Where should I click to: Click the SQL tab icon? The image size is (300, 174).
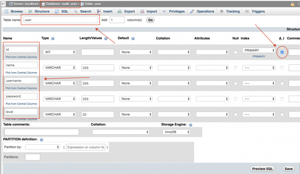pyautogui.click(x=57, y=11)
